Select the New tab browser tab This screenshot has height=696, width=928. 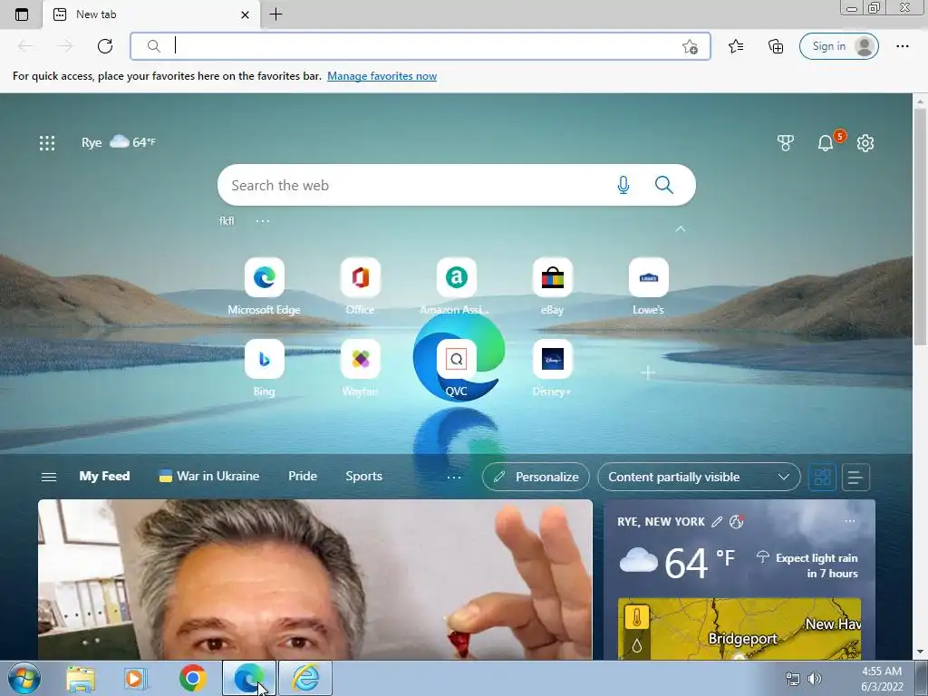151,14
